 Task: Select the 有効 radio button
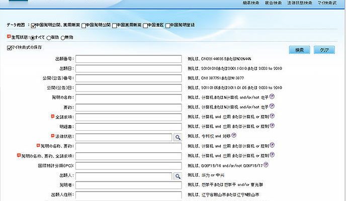[x=49, y=37]
